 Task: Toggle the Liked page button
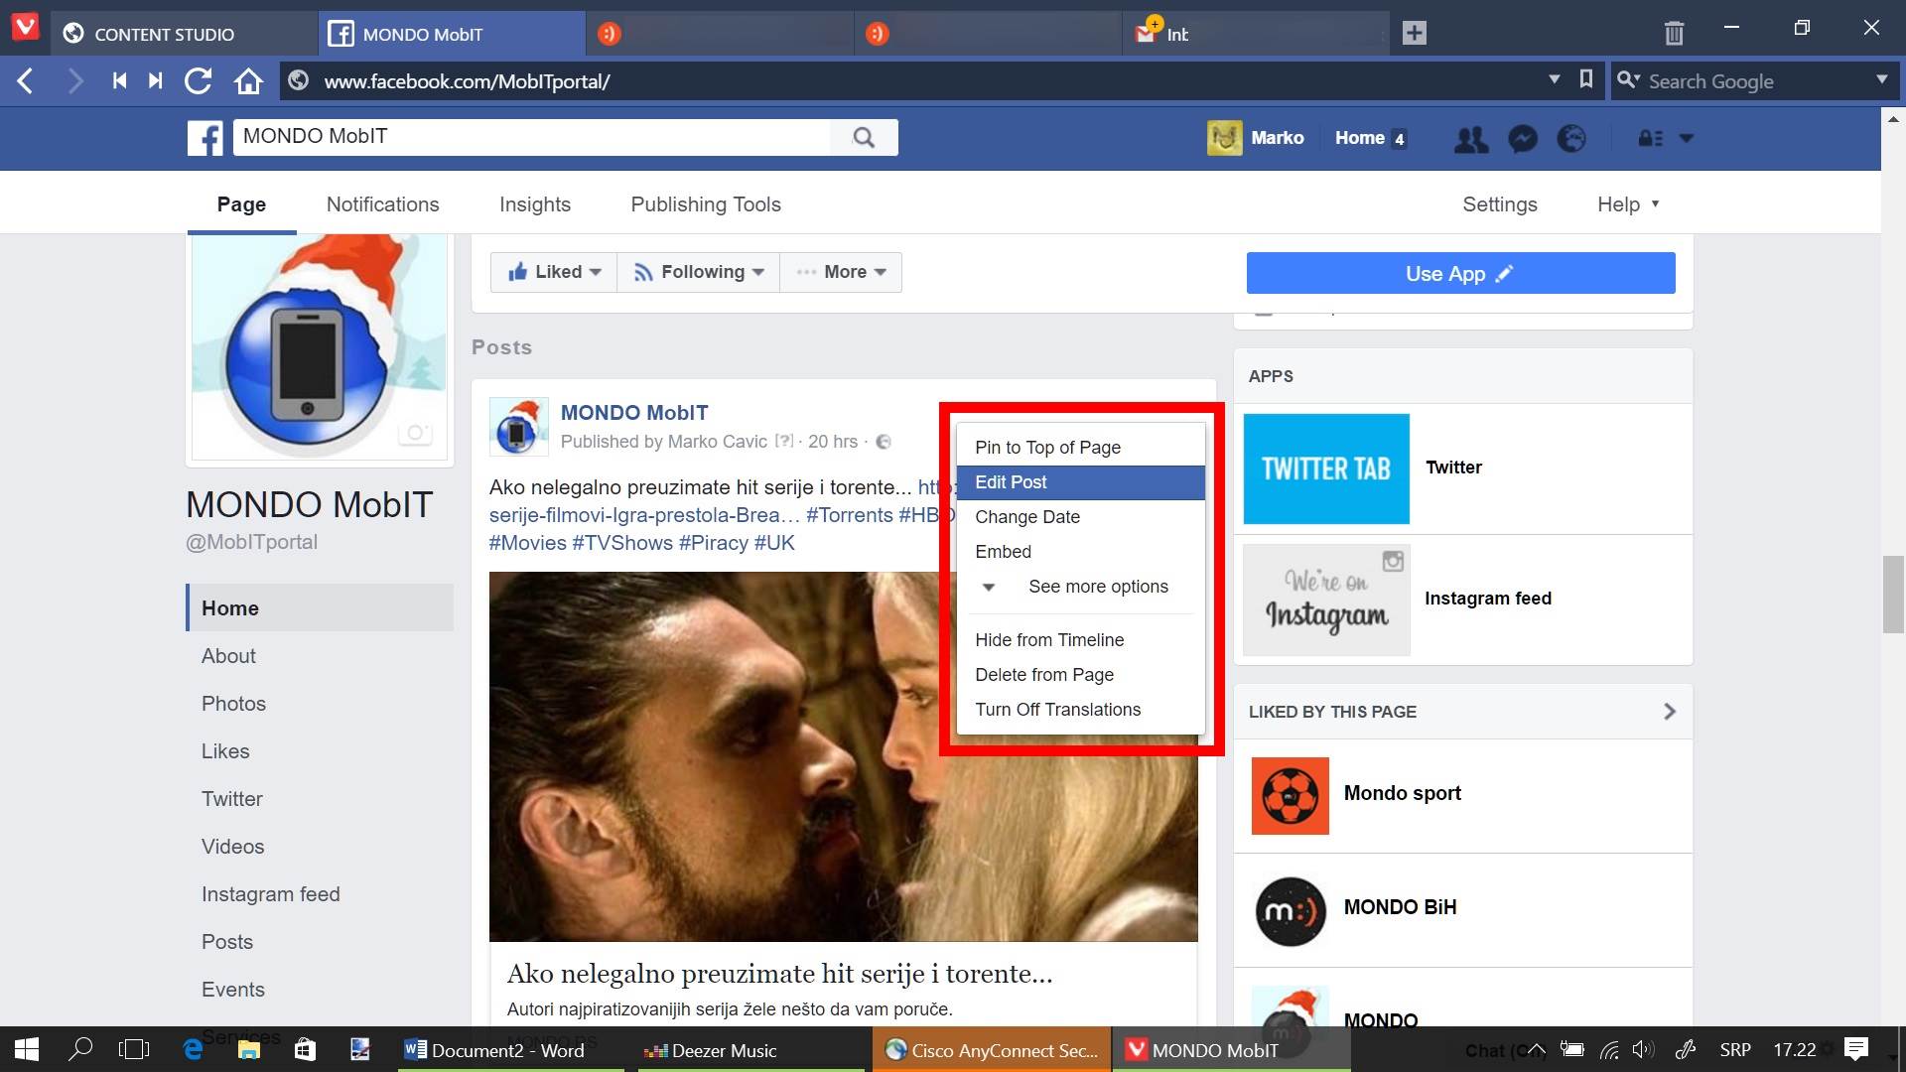coord(554,272)
